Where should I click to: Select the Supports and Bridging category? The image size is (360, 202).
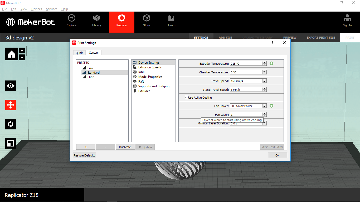[153, 86]
